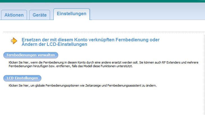Click the heading line starting with 'Ersetzen der'
The image size is (205, 115).
click(90, 40)
